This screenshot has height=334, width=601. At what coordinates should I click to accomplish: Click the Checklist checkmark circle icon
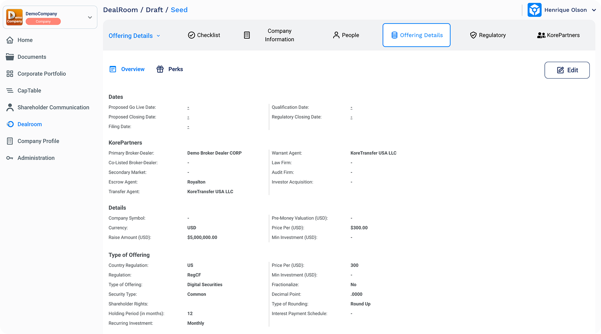(x=192, y=35)
